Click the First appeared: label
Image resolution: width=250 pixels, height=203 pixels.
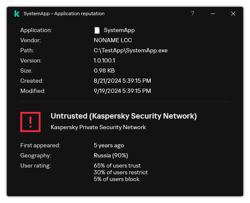coord(41,146)
